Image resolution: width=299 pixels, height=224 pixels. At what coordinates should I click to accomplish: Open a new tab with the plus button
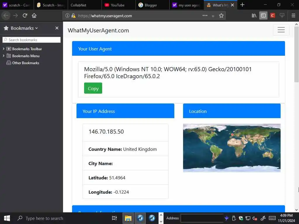tap(242, 5)
